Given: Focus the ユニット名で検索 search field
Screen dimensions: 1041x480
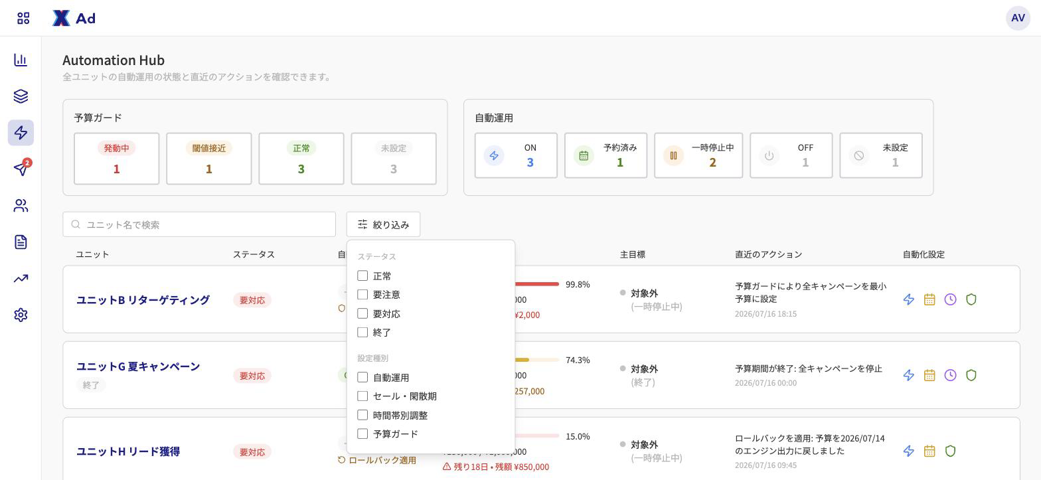Looking at the screenshot, I should 199,224.
